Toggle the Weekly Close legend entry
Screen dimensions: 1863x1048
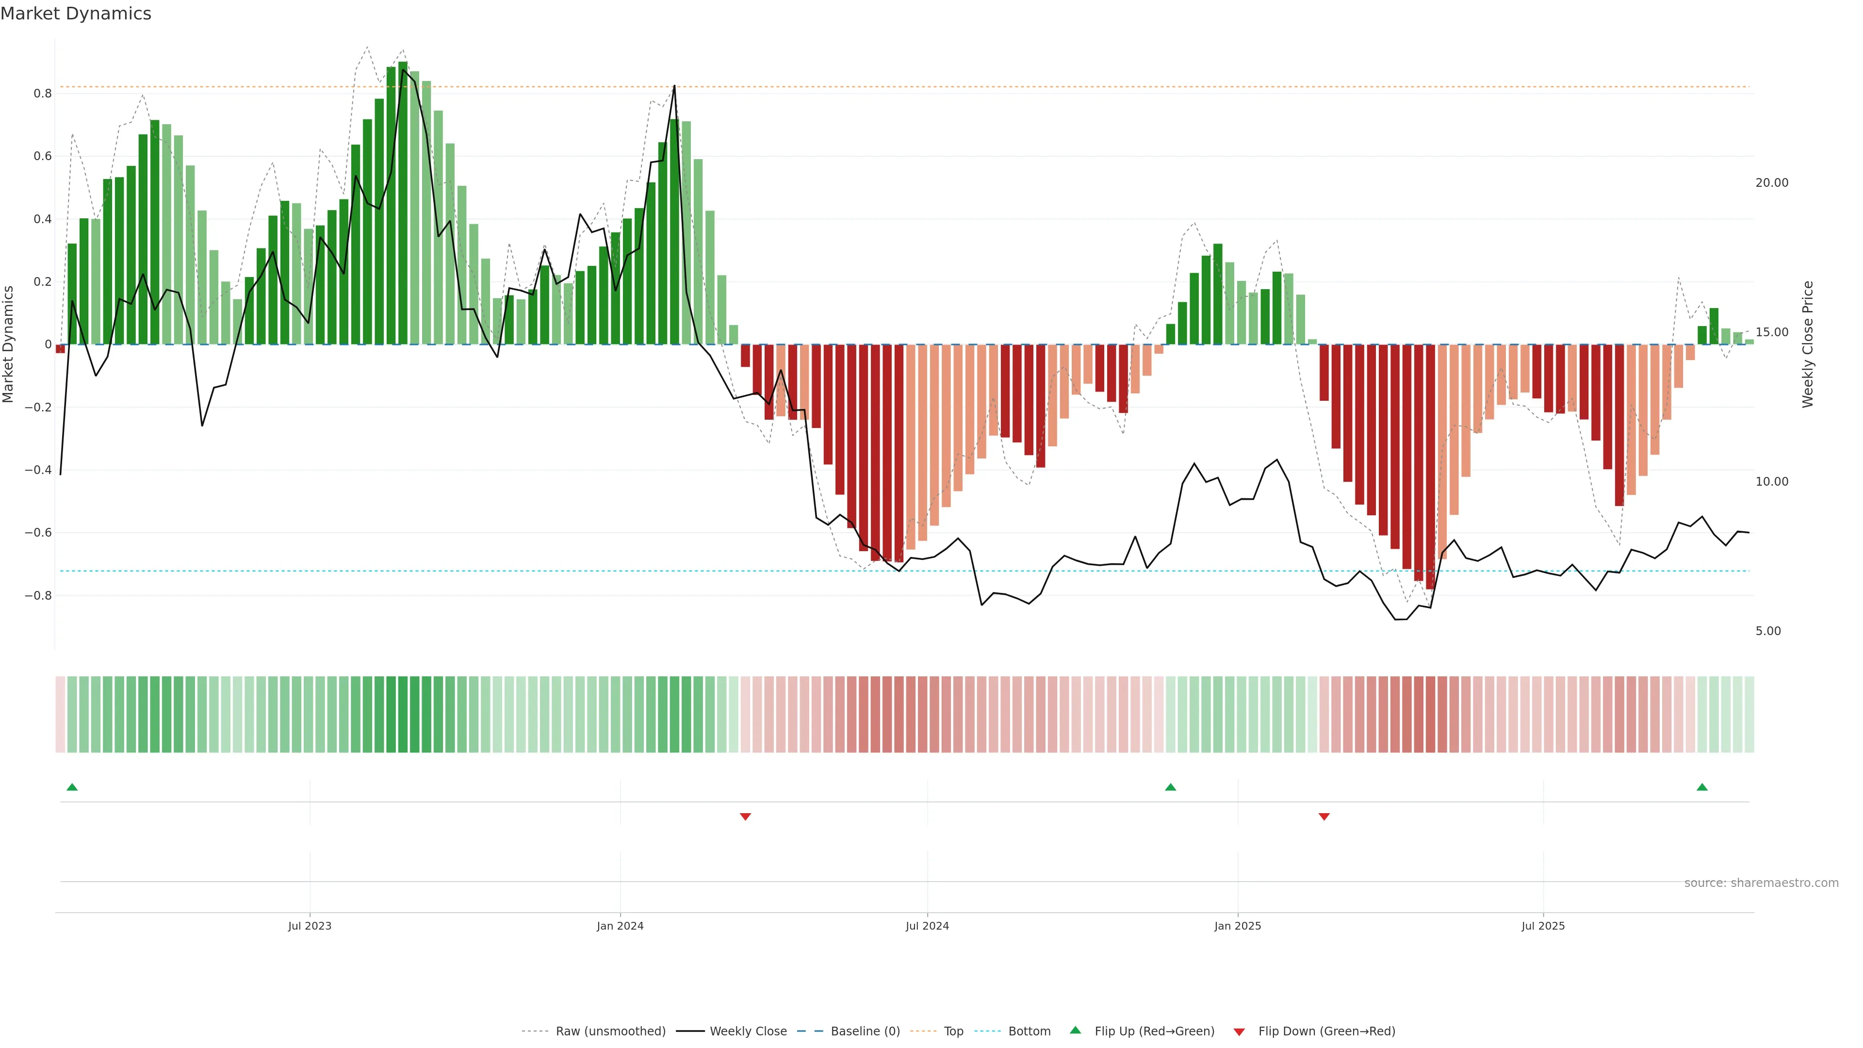point(748,1032)
